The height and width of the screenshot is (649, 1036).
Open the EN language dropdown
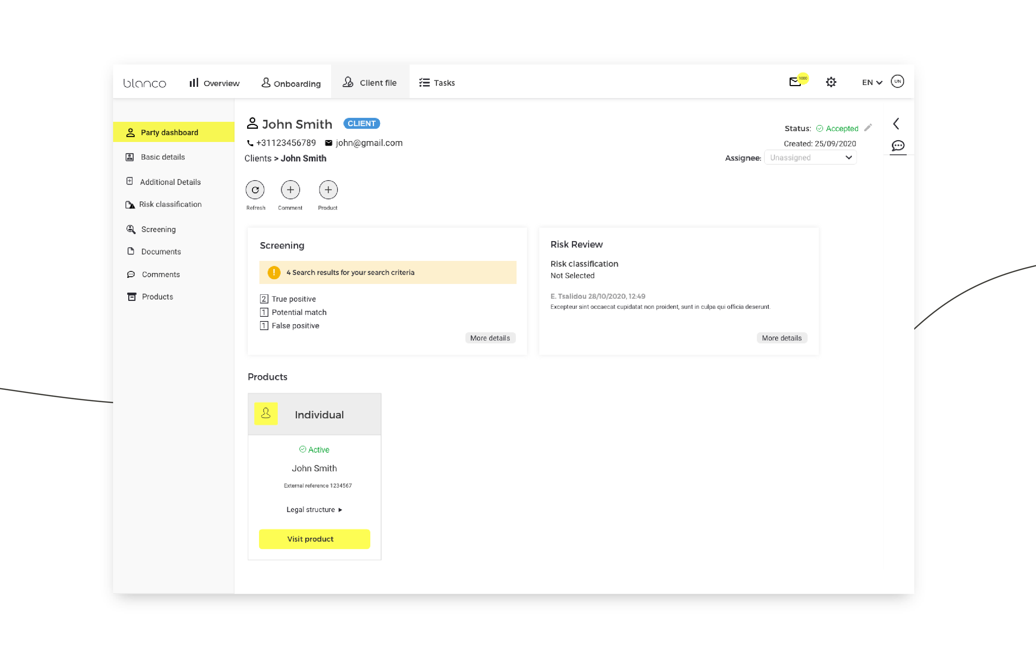click(872, 83)
